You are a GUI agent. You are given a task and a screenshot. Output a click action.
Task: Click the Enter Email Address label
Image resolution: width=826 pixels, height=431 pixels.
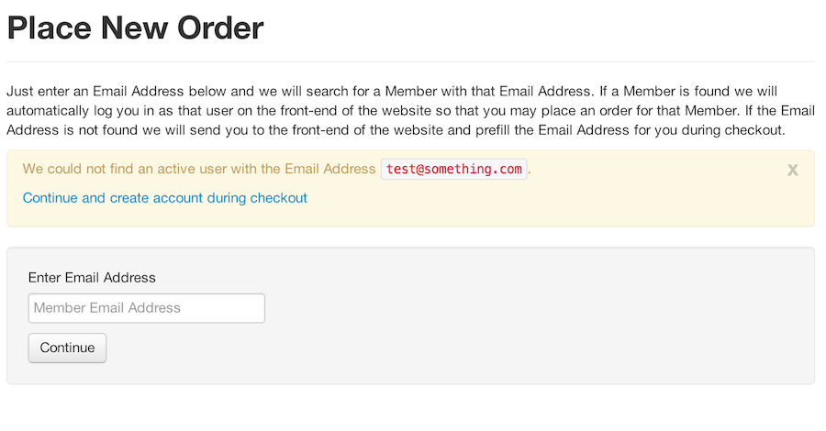92,278
